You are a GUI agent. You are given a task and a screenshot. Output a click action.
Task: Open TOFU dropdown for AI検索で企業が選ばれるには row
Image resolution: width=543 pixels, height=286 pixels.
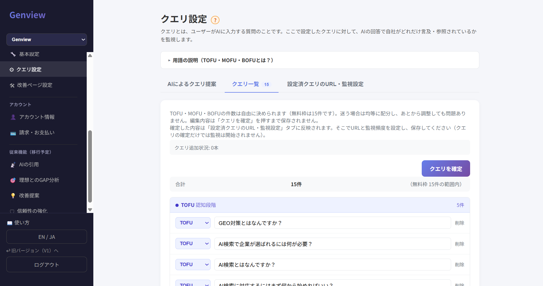pos(193,243)
